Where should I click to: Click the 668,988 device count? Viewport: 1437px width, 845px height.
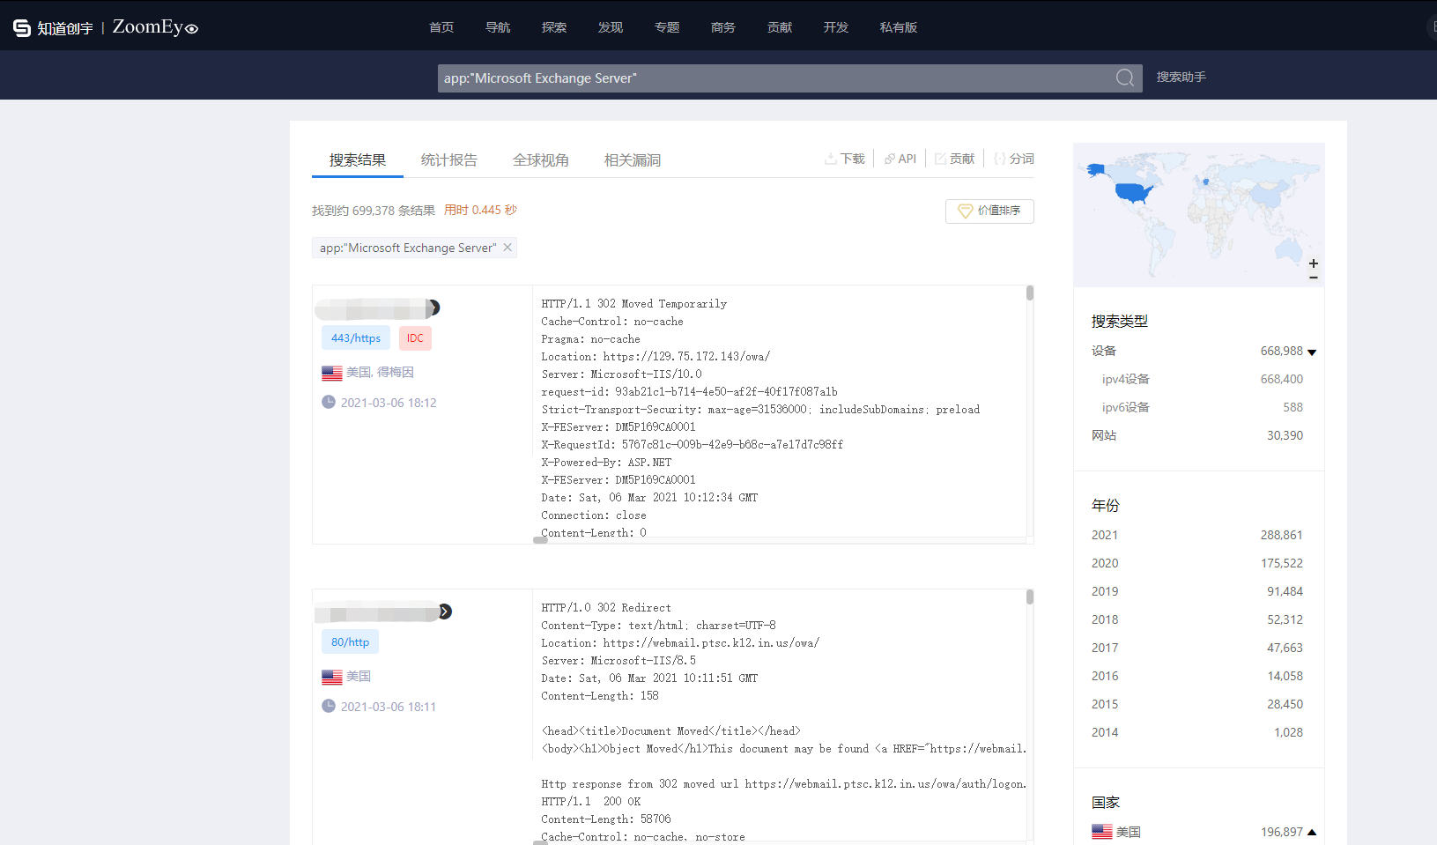click(1281, 351)
